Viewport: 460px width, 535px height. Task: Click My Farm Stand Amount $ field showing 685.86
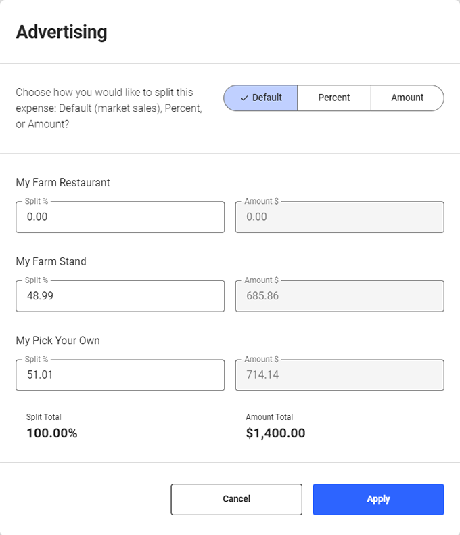340,296
